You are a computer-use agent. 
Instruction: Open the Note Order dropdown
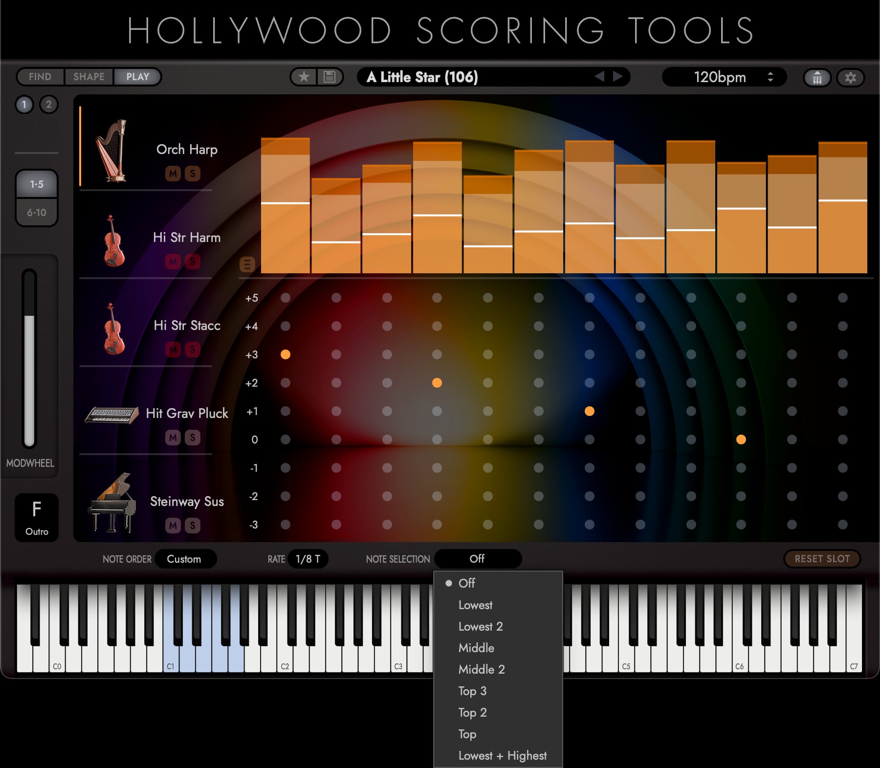coord(185,559)
